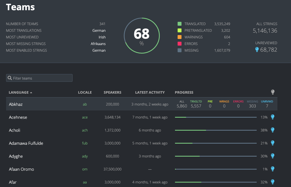Sort the table by Language column
The height and width of the screenshot is (187, 291).
click(x=19, y=93)
